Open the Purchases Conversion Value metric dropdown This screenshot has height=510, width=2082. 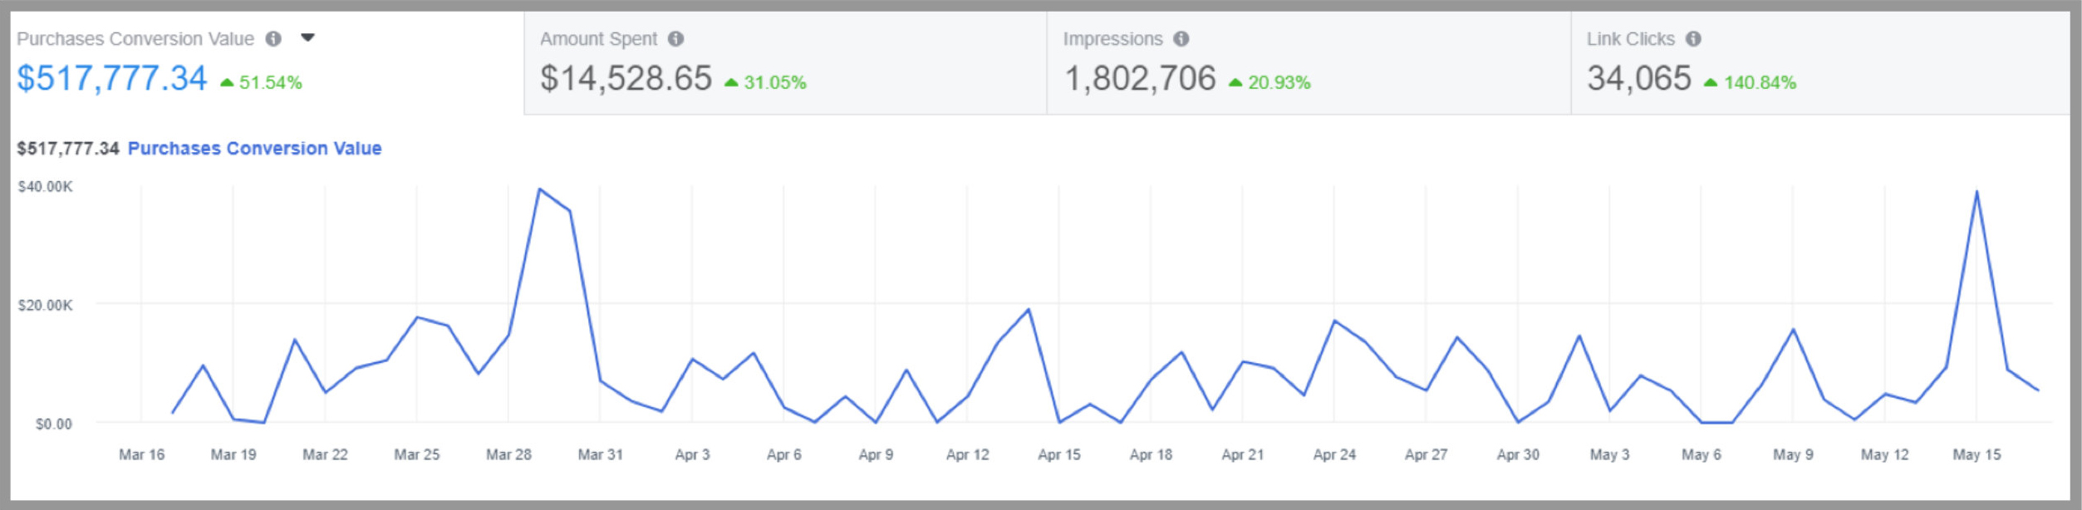coord(307,38)
